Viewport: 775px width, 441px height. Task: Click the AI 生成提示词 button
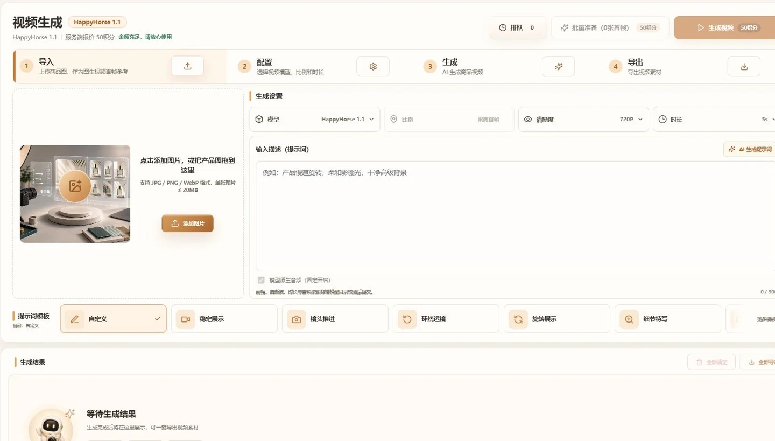pyautogui.click(x=750, y=149)
